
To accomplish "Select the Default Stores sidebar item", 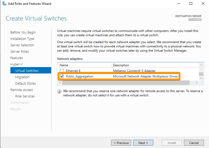I will point(26,84).
